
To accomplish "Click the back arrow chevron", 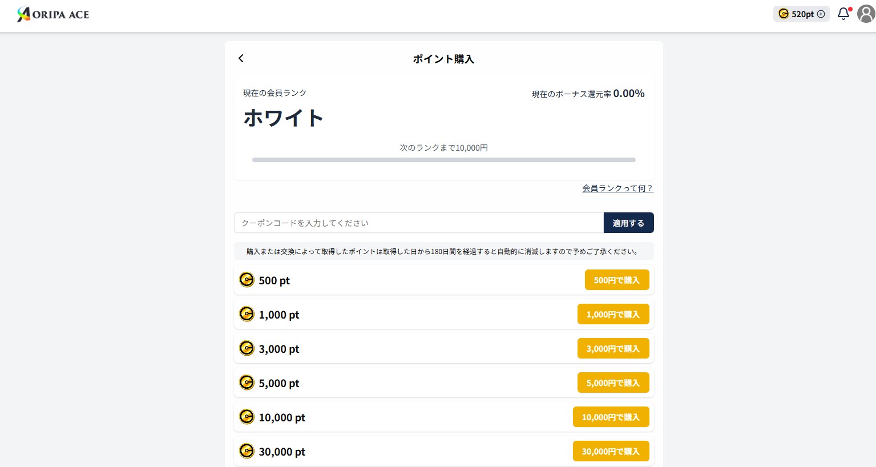I will point(241,58).
